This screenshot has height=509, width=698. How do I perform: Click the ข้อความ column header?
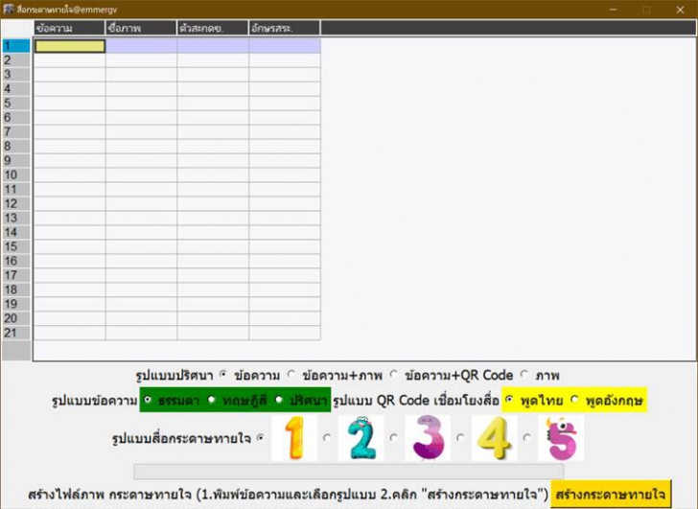point(69,28)
